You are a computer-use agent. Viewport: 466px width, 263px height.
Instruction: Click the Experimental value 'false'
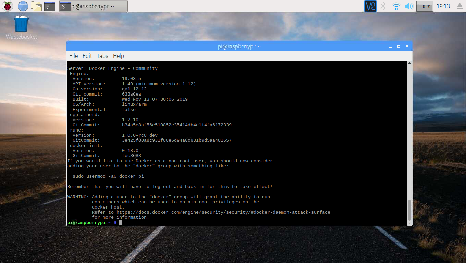point(129,110)
